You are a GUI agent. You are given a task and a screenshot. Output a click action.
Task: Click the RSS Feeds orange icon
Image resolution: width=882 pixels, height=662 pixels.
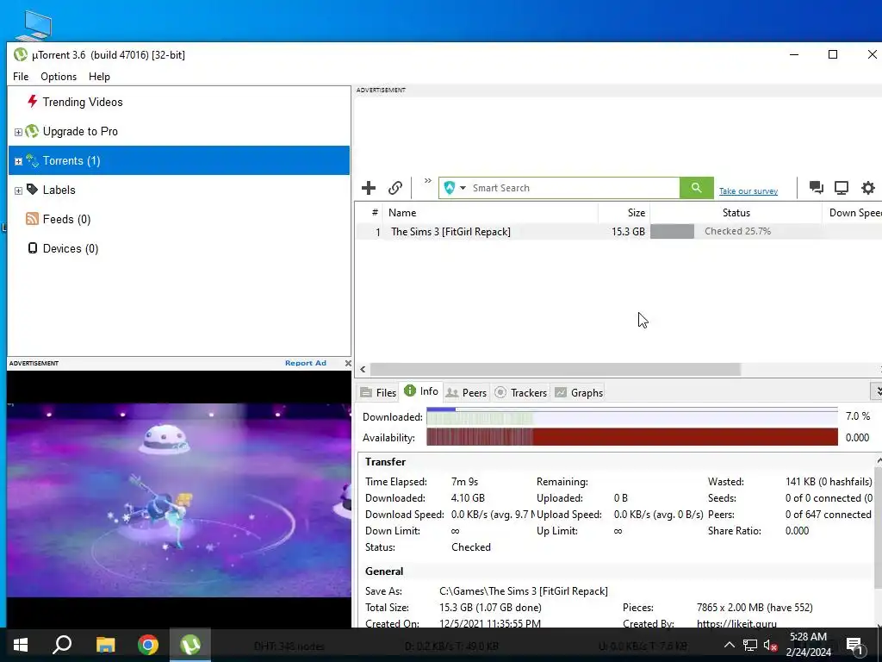pos(32,218)
